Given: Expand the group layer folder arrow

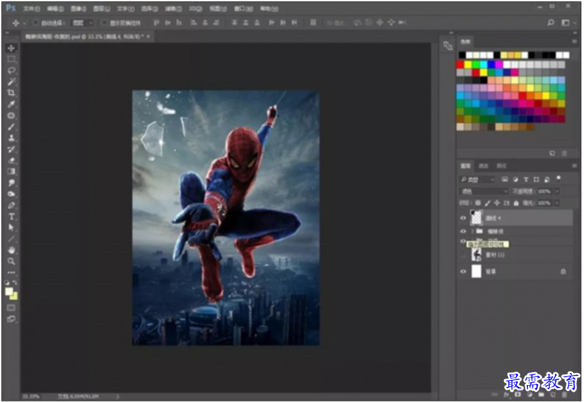Looking at the screenshot, I should (x=472, y=231).
